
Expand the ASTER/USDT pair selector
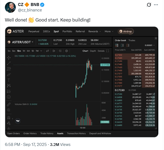point(21,42)
